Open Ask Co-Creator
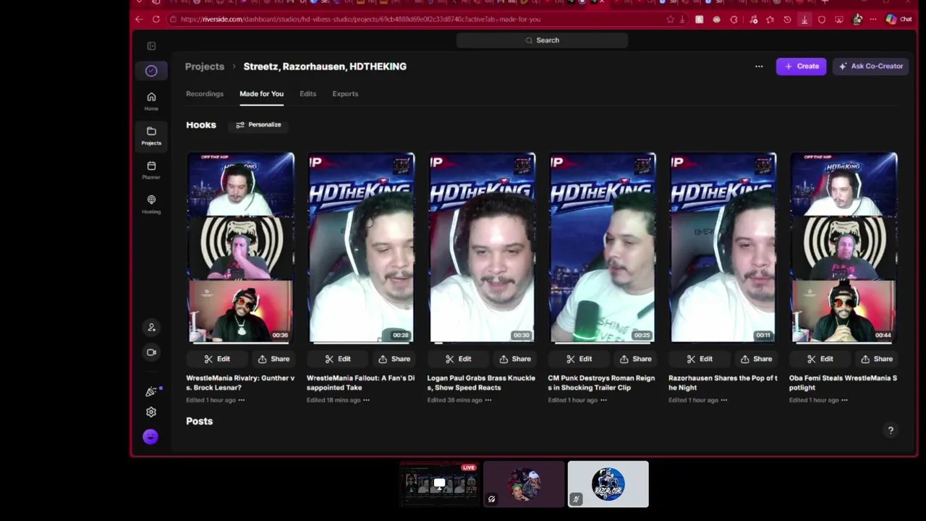The image size is (926, 521). tap(871, 67)
